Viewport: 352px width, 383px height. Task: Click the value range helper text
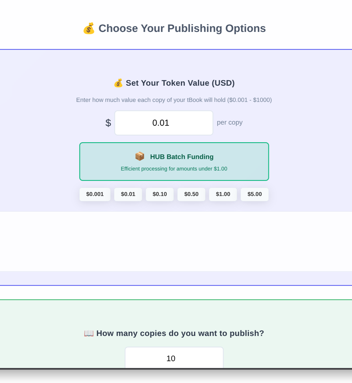point(174,100)
